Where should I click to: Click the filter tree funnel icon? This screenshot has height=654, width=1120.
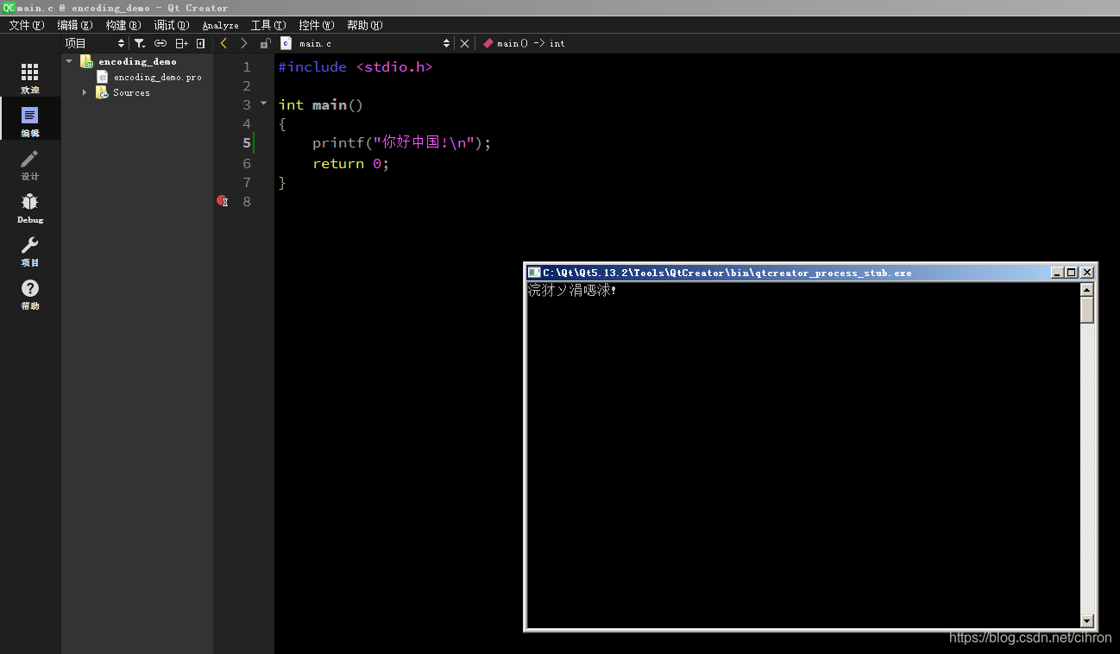pyautogui.click(x=140, y=43)
